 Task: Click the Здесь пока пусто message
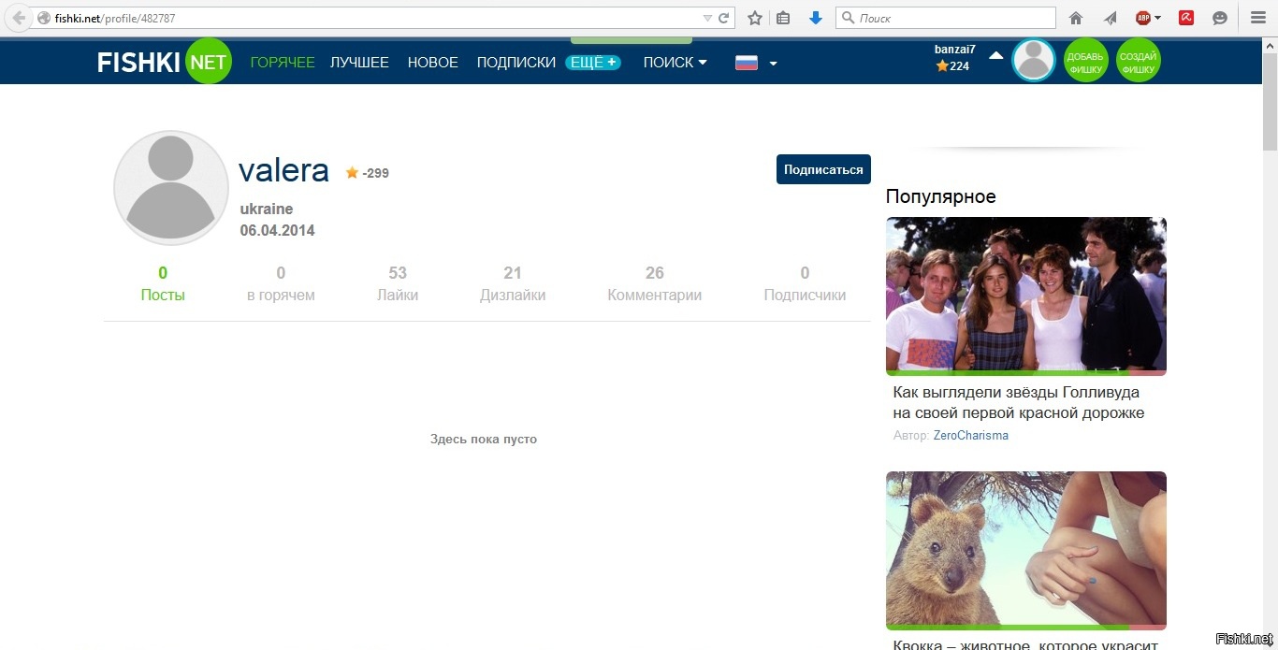484,439
